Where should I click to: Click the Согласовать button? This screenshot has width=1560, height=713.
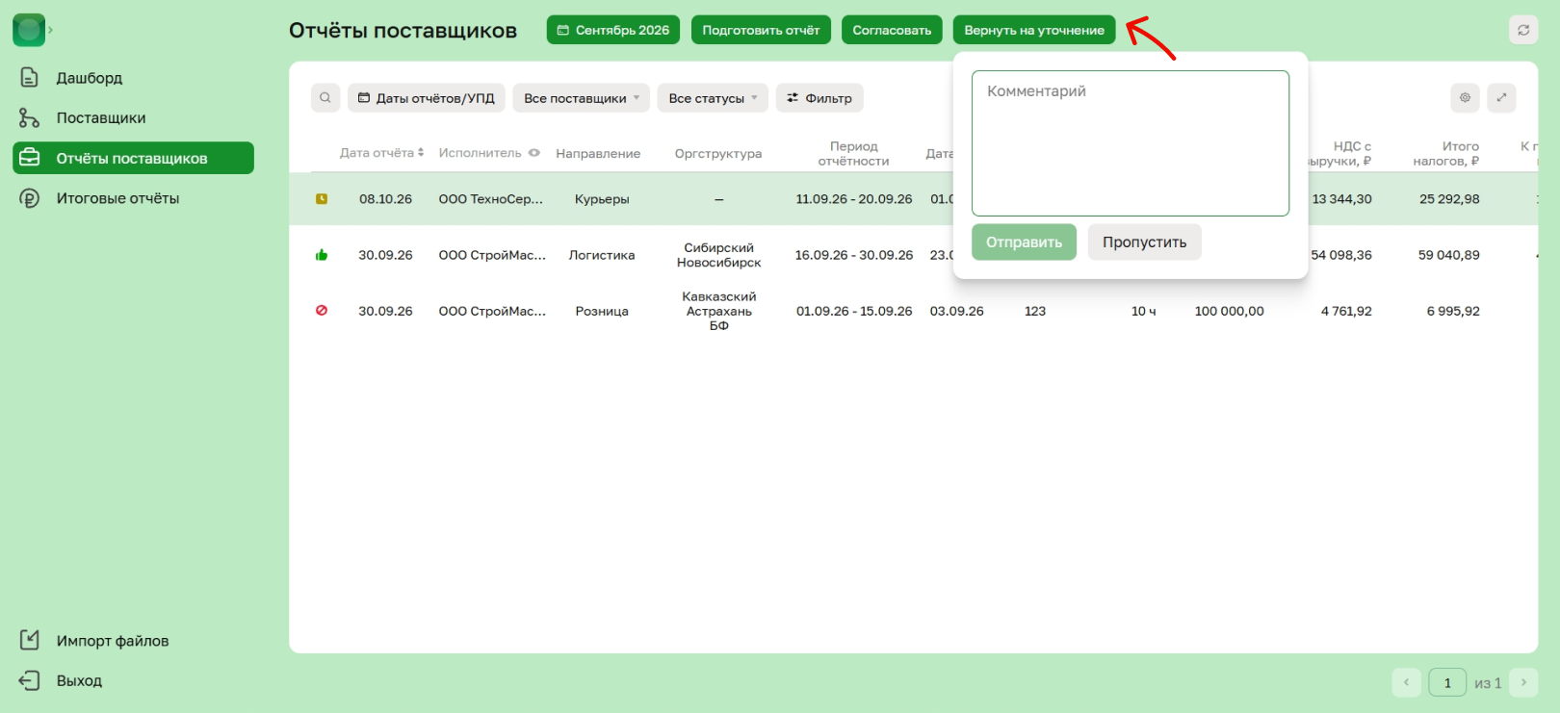click(x=892, y=30)
